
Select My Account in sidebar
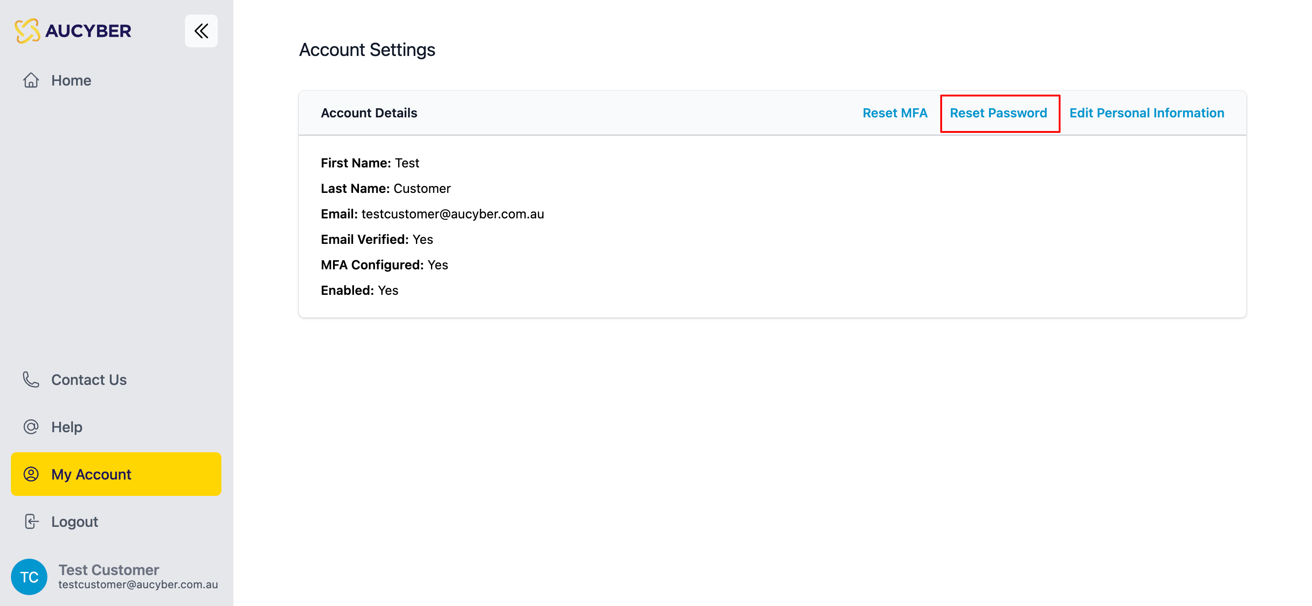click(x=91, y=474)
